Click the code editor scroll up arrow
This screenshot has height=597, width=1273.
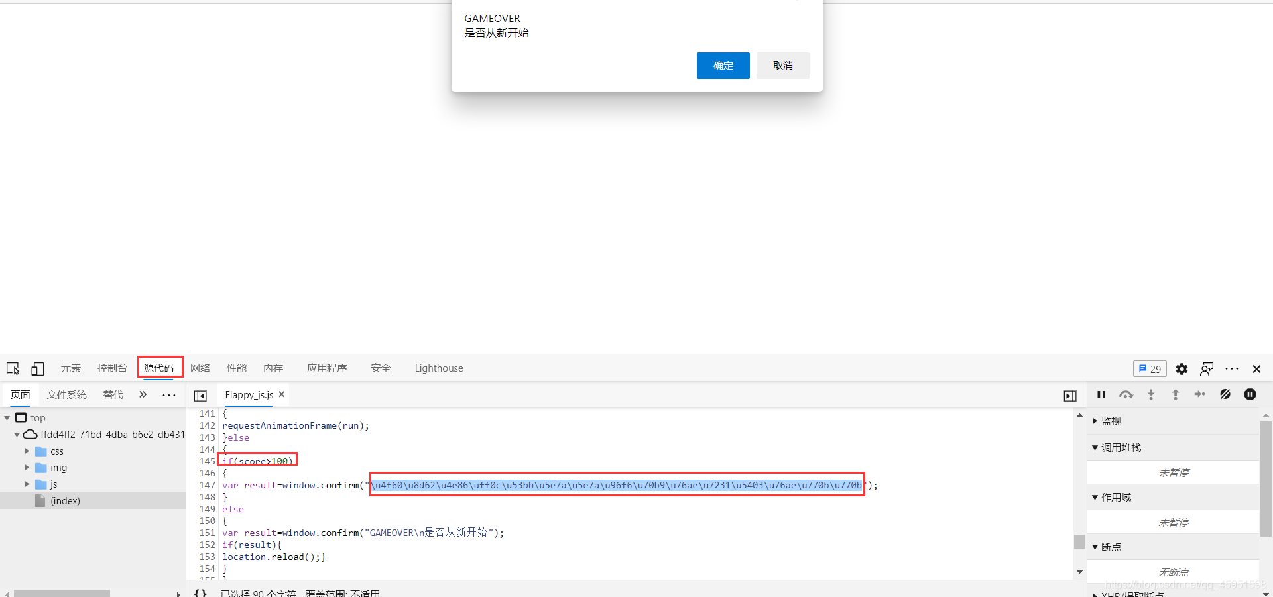click(1079, 415)
